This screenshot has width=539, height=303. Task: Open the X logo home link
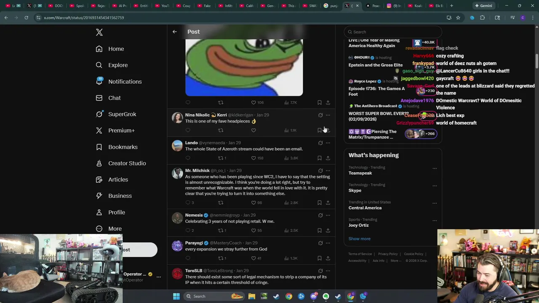coord(99,32)
